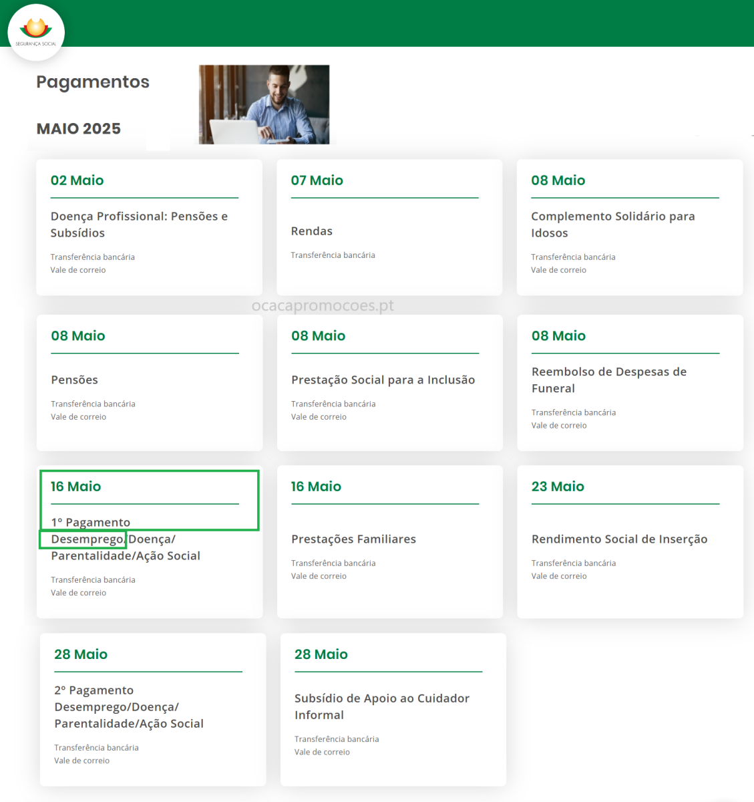Open Reembolso de Despesas de Funeral
The height and width of the screenshot is (802, 754).
point(609,380)
